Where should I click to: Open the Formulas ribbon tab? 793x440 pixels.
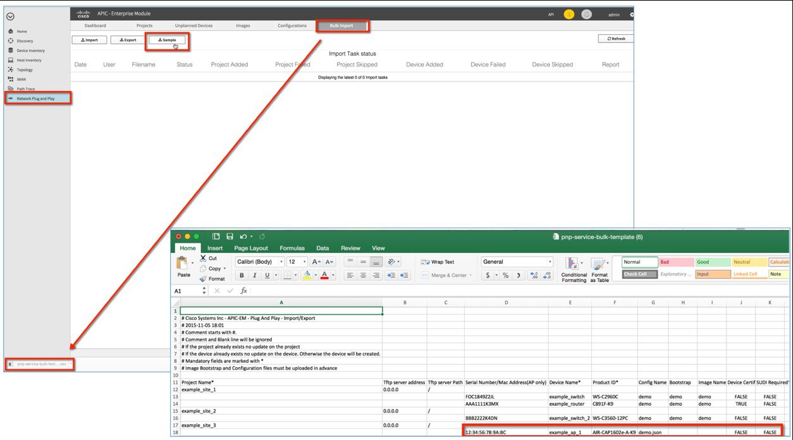(292, 248)
